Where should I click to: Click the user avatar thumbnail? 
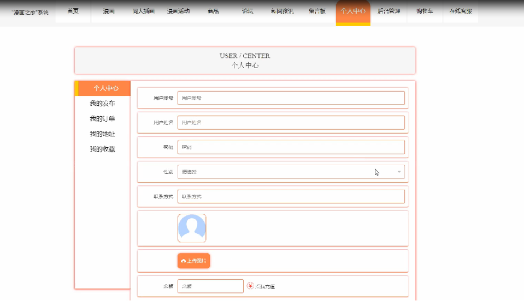pyautogui.click(x=192, y=228)
